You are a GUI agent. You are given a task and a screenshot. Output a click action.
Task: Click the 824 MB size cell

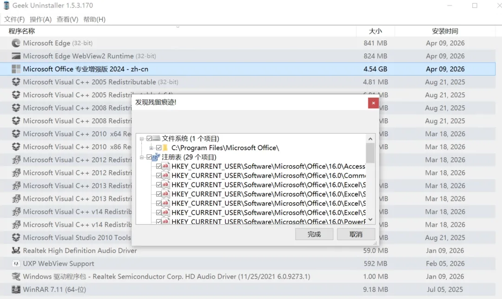(x=376, y=56)
